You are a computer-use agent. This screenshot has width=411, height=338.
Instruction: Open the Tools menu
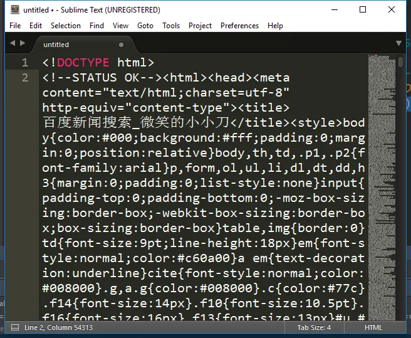pyautogui.click(x=171, y=26)
